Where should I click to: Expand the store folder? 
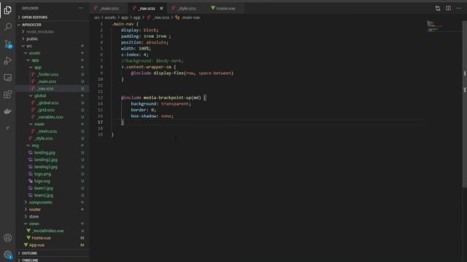[34, 217]
